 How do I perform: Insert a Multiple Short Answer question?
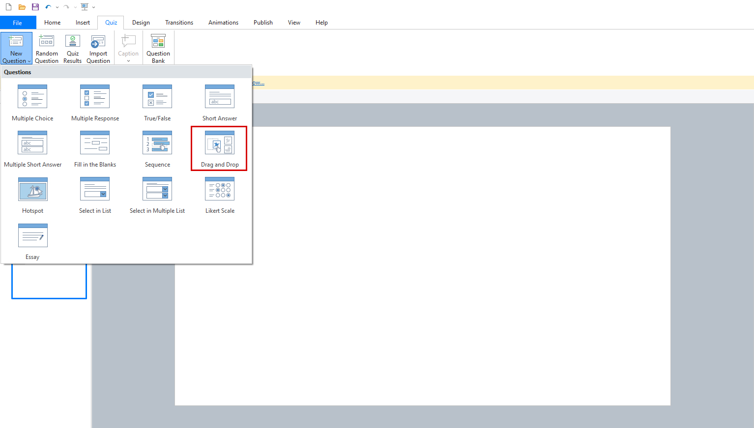coord(32,149)
